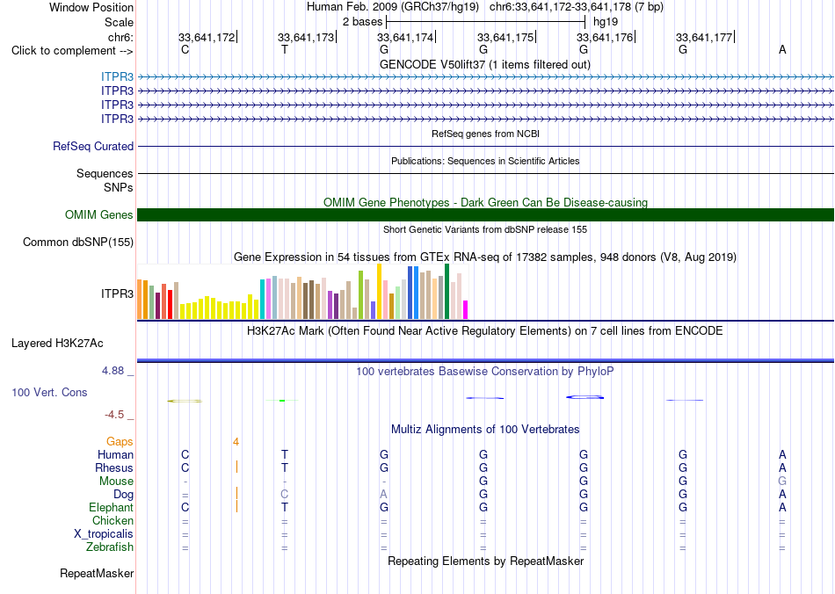This screenshot has height=594, width=835.
Task: Click the hg19 label beside the scale bar
Action: pyautogui.click(x=606, y=22)
